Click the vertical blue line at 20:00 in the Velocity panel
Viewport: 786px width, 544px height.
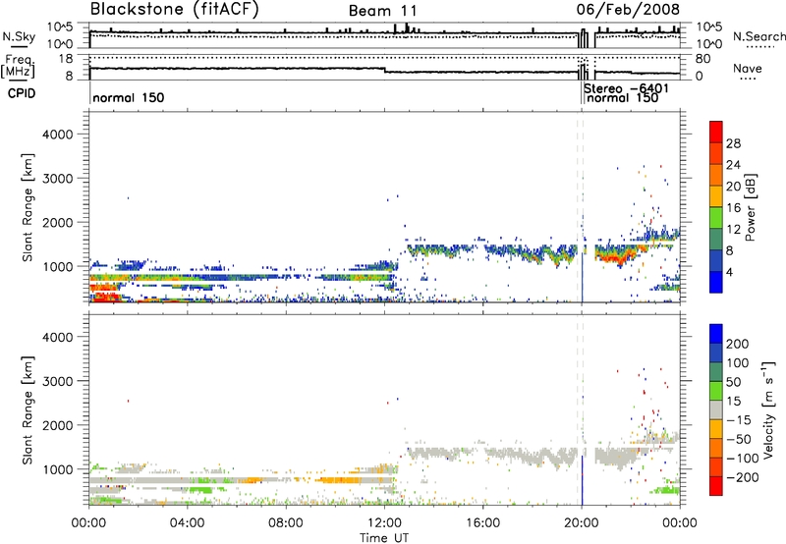[582, 480]
